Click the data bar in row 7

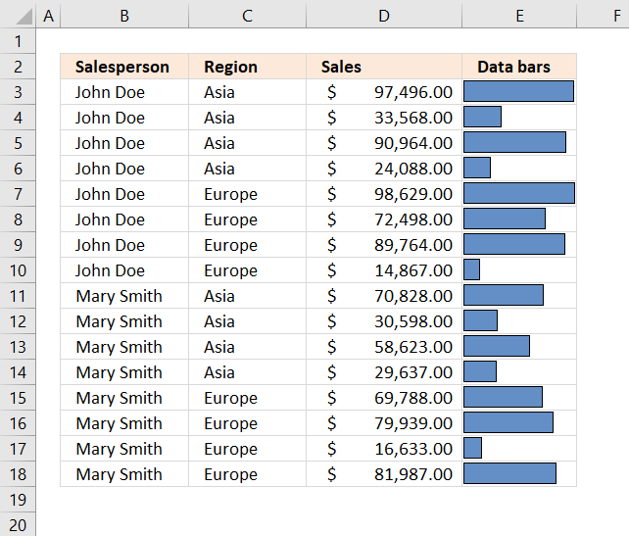click(519, 193)
